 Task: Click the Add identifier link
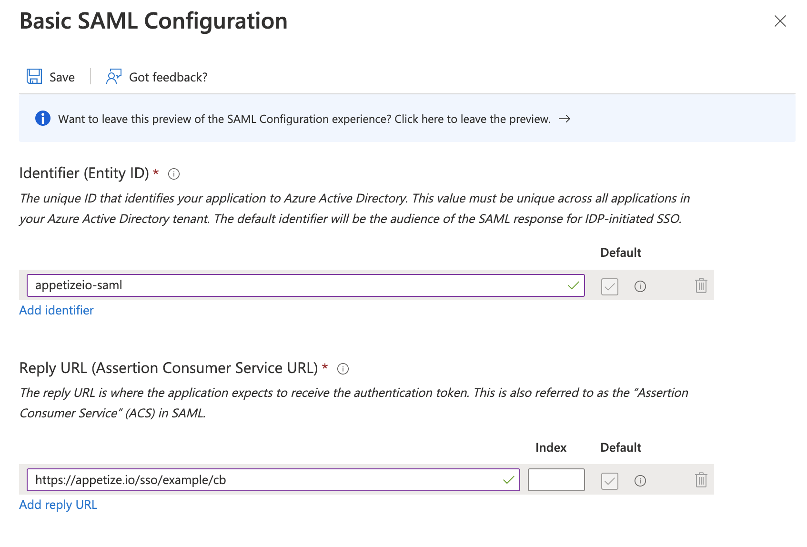[56, 310]
